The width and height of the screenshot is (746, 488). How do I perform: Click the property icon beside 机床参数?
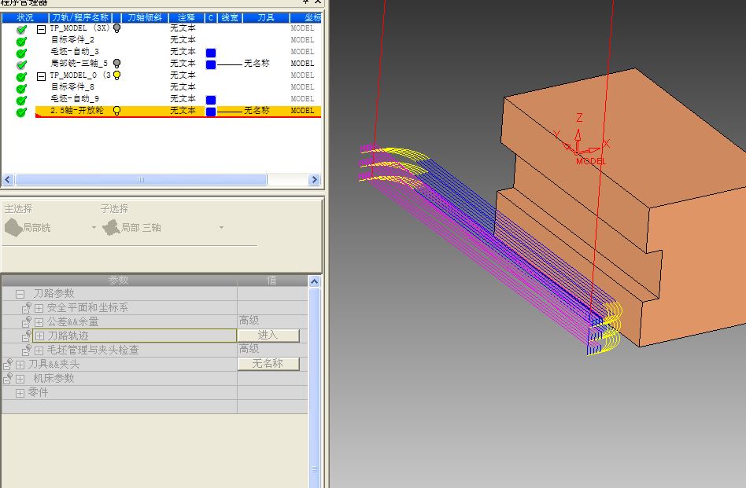[x=8, y=379]
